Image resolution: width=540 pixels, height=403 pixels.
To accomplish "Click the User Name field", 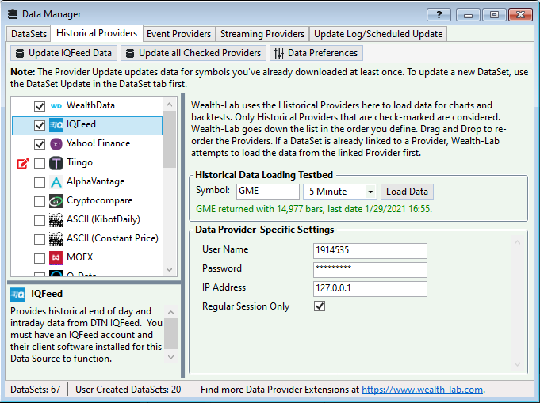I will 370,250.
